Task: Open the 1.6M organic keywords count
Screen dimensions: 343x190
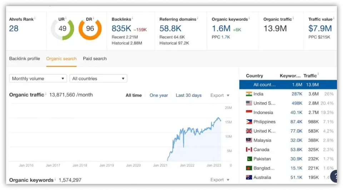Action: [221, 29]
